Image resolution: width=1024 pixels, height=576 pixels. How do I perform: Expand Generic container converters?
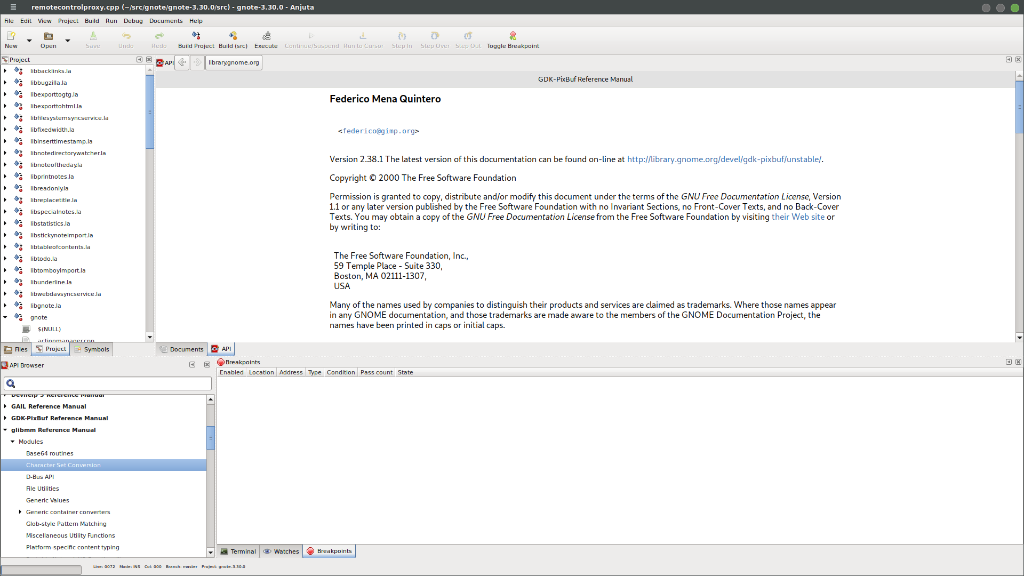click(x=20, y=512)
